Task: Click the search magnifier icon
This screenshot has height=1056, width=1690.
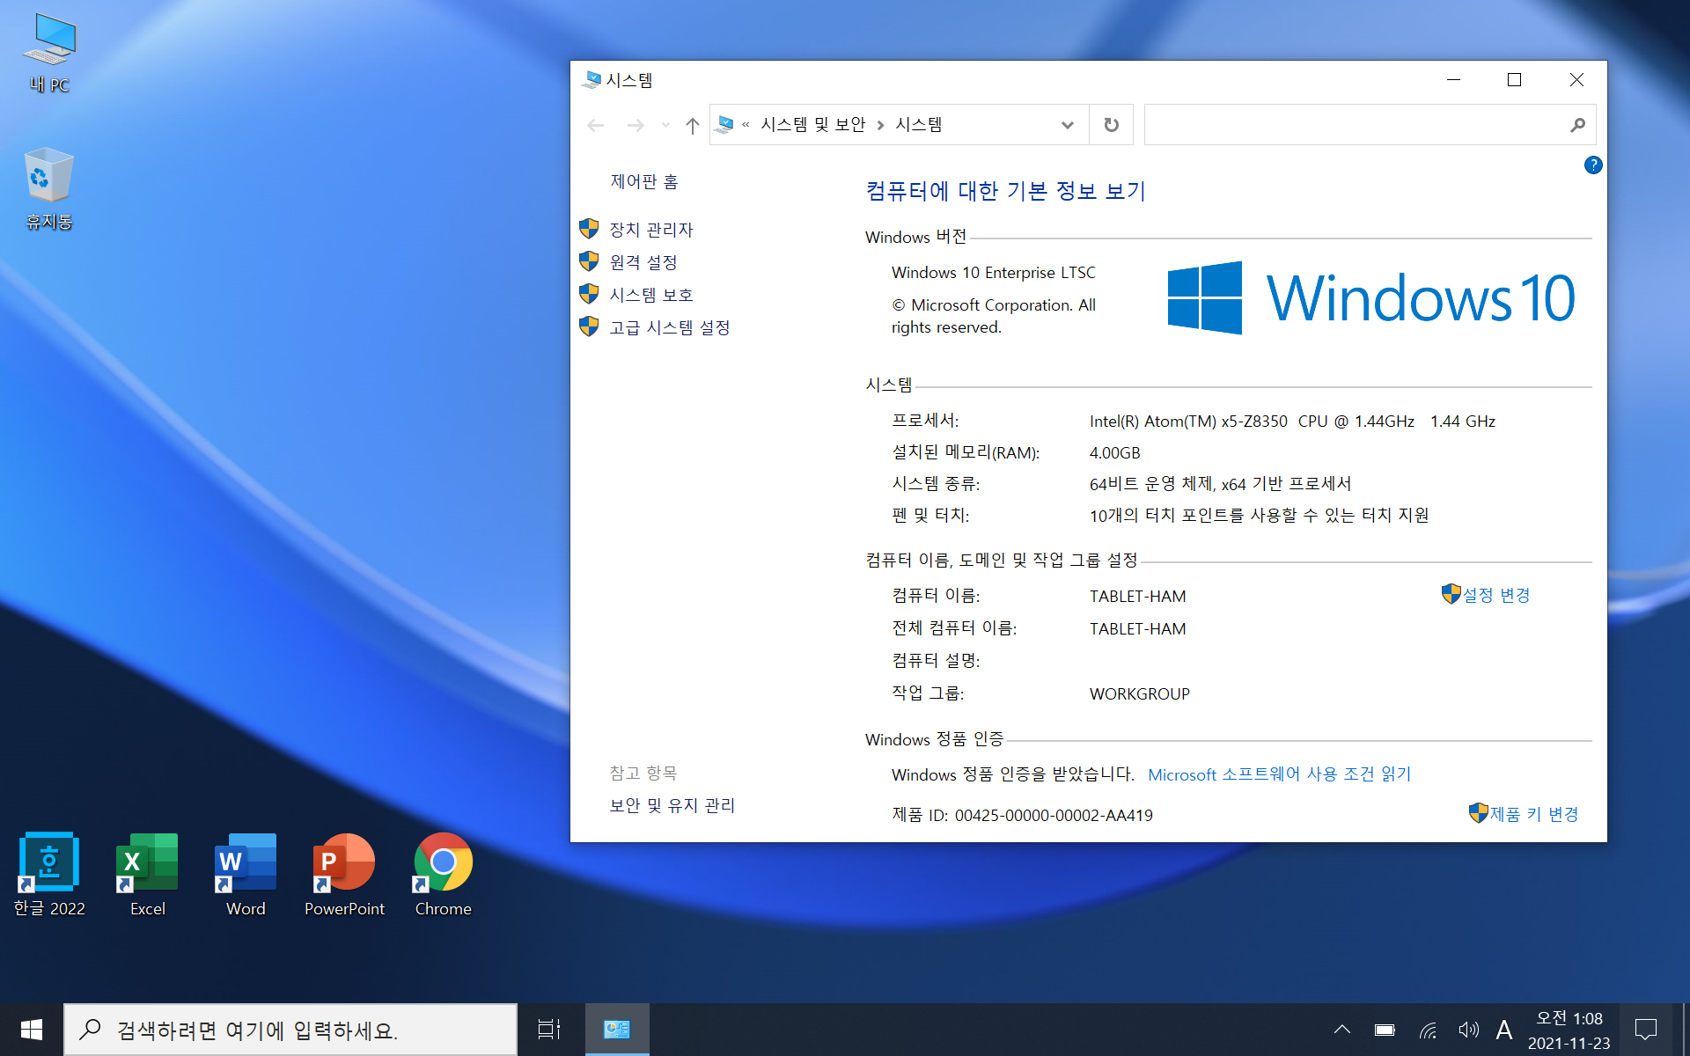Action: pos(1578,125)
